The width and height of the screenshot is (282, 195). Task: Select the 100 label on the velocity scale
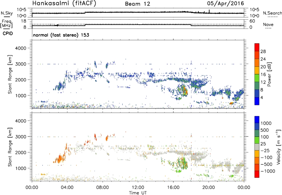click(x=264, y=137)
